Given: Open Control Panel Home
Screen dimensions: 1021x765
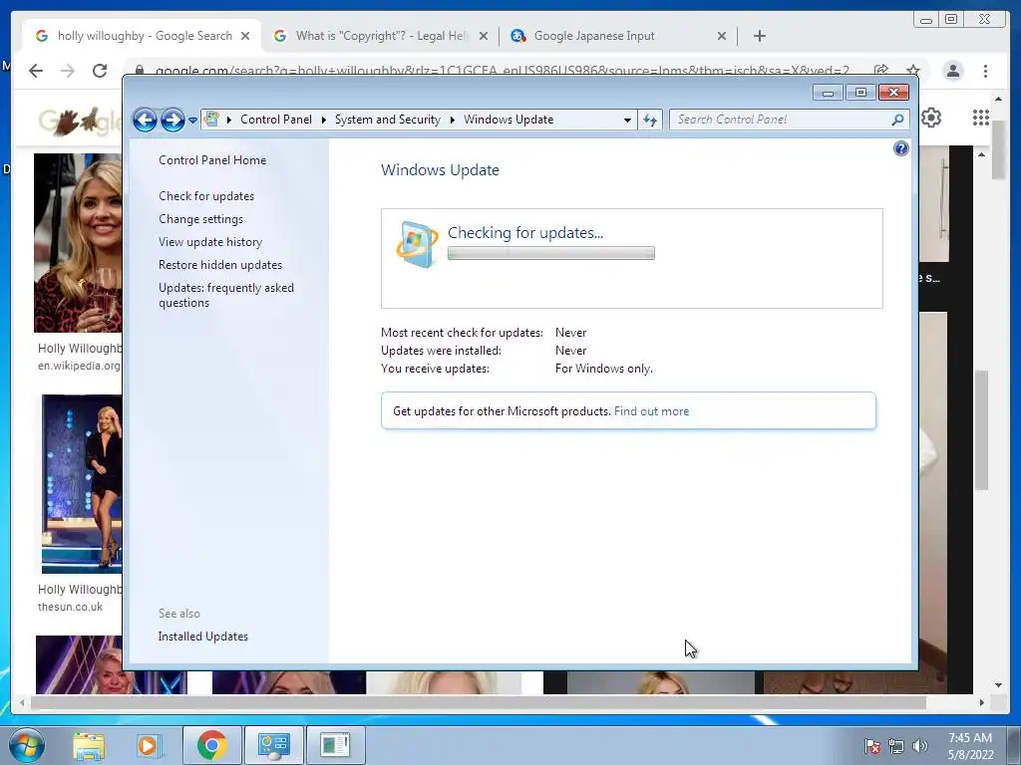Looking at the screenshot, I should point(212,160).
